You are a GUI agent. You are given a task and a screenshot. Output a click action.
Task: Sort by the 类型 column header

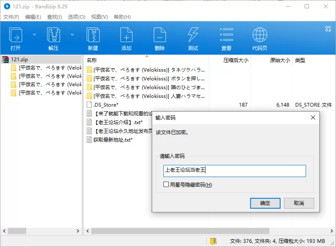pyautogui.click(x=300, y=60)
